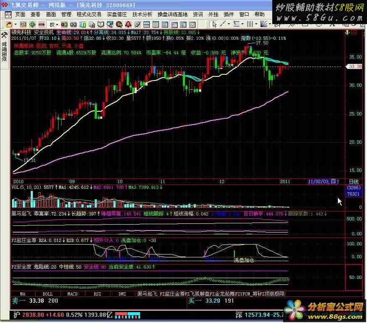
Task: Click the home (house) toolbar icon
Action: 9,24
